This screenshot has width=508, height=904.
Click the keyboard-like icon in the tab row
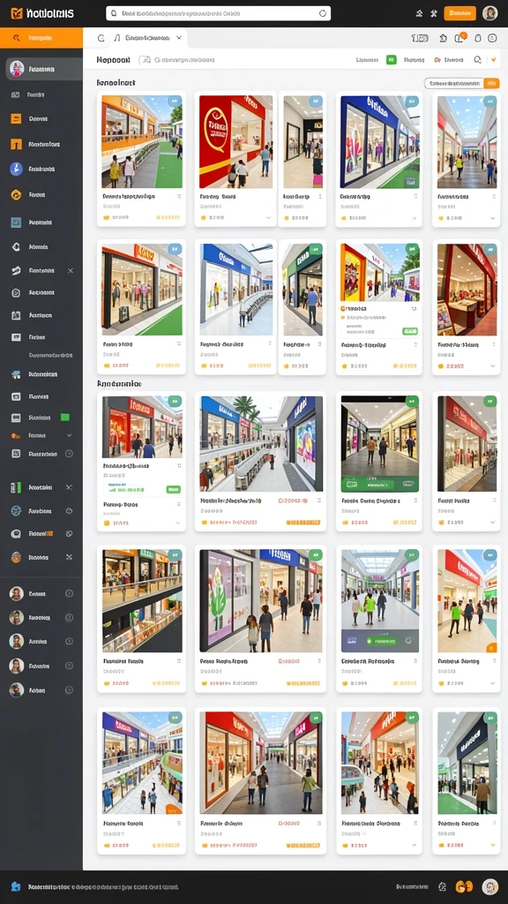419,38
